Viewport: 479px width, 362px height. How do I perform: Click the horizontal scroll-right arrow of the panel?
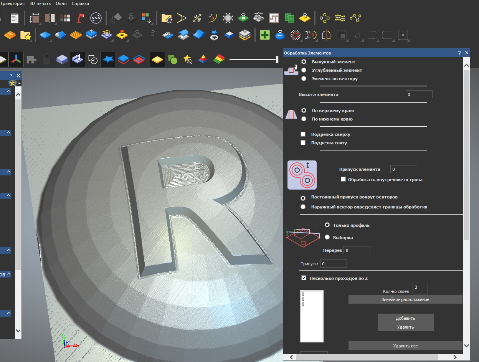click(x=455, y=357)
